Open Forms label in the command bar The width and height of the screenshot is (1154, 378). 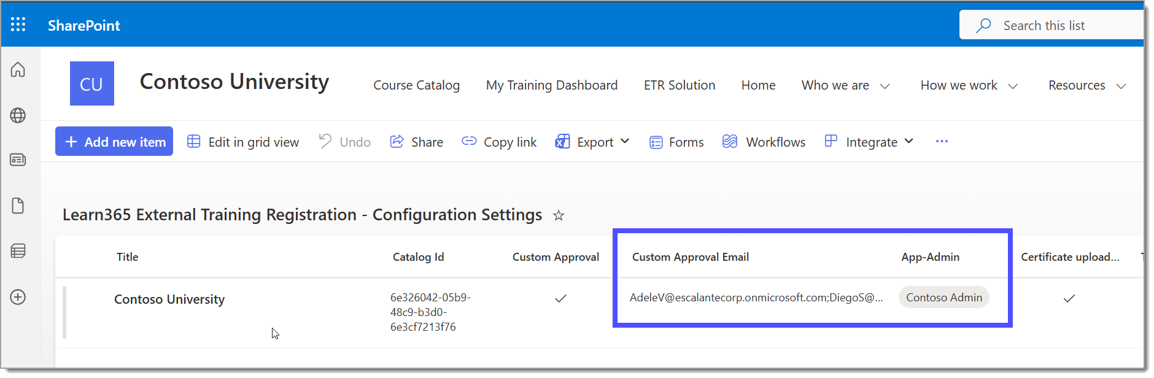tap(686, 142)
